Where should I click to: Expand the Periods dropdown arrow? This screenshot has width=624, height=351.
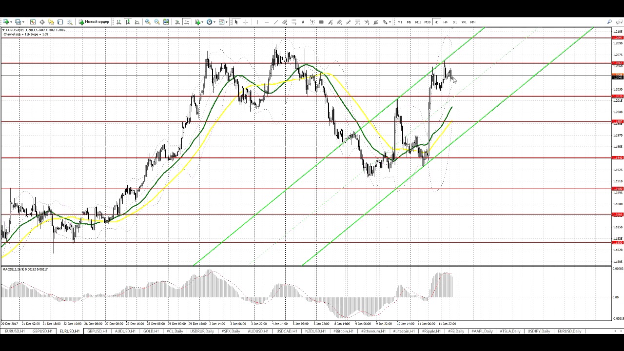pyautogui.click(x=215, y=22)
